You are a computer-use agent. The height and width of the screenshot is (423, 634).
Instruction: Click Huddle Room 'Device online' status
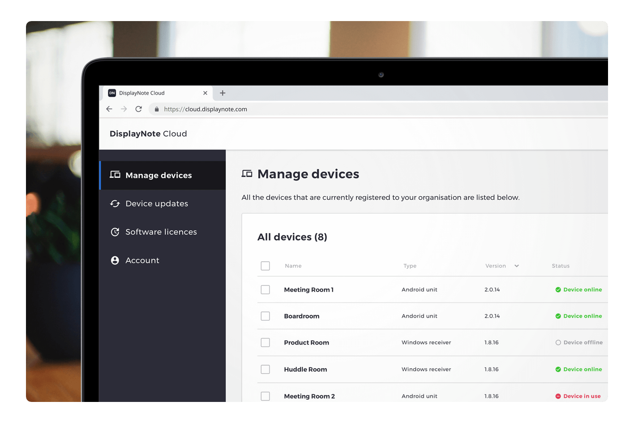tap(583, 369)
